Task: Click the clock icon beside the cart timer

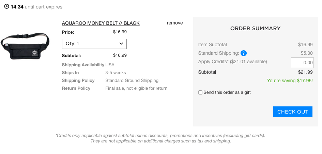Action: [x=6, y=6]
